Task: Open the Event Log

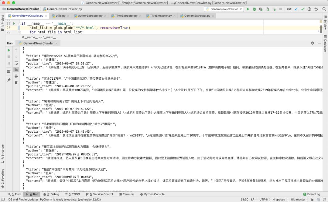Action: point(312,194)
